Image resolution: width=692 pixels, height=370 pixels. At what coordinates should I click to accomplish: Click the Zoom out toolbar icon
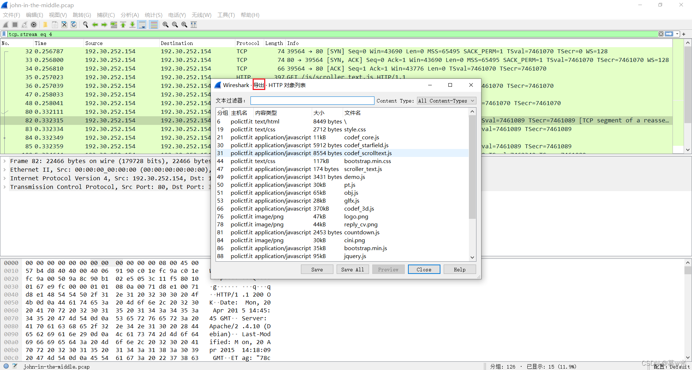[175, 24]
